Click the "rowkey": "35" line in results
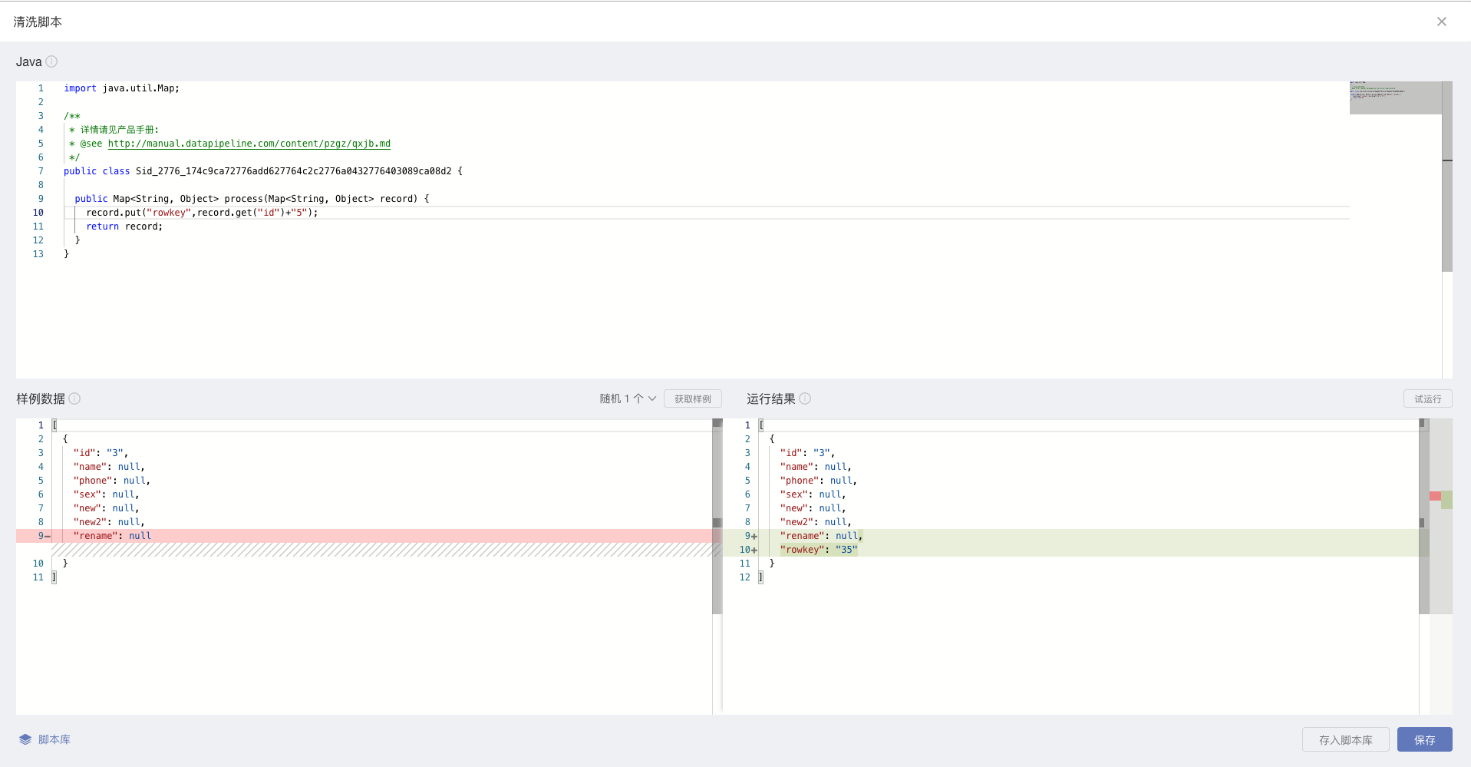1471x767 pixels. pos(818,550)
